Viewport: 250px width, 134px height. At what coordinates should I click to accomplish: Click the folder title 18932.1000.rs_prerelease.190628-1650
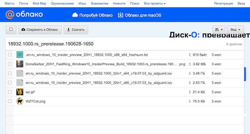[x=51, y=44]
